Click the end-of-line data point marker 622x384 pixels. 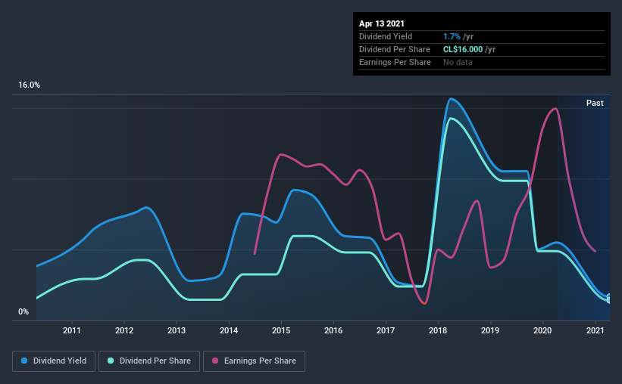(609, 298)
